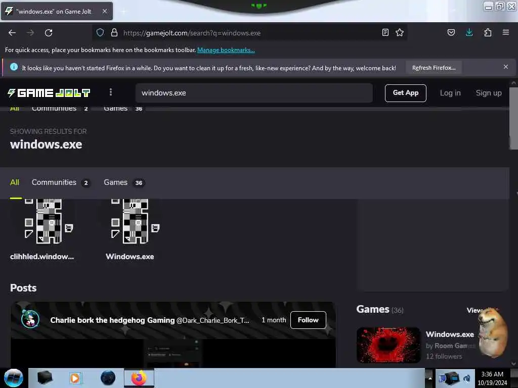
Task: Click the Game Jolt logo
Action: point(49,93)
